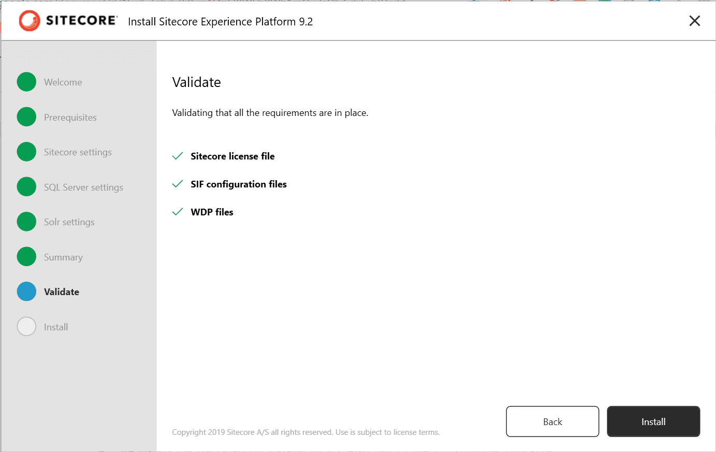Screen dimensions: 716x452
Task: Click checkmark beside WDP files
Action: pyautogui.click(x=178, y=212)
